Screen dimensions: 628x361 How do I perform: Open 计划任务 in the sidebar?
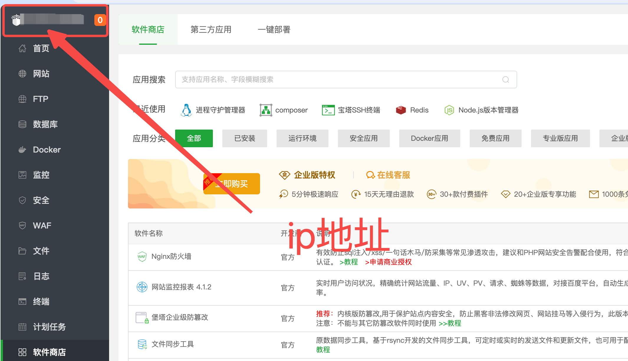point(49,327)
